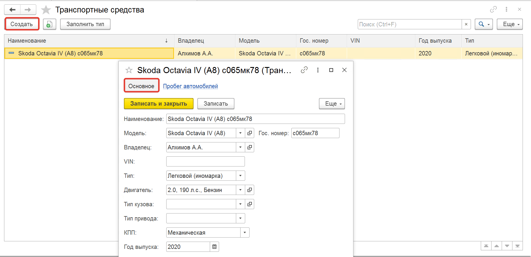Click the Владелец input field

coord(201,147)
